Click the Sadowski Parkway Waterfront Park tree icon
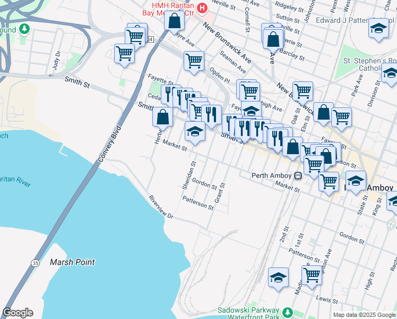The height and width of the screenshot is (319, 397). point(287,312)
